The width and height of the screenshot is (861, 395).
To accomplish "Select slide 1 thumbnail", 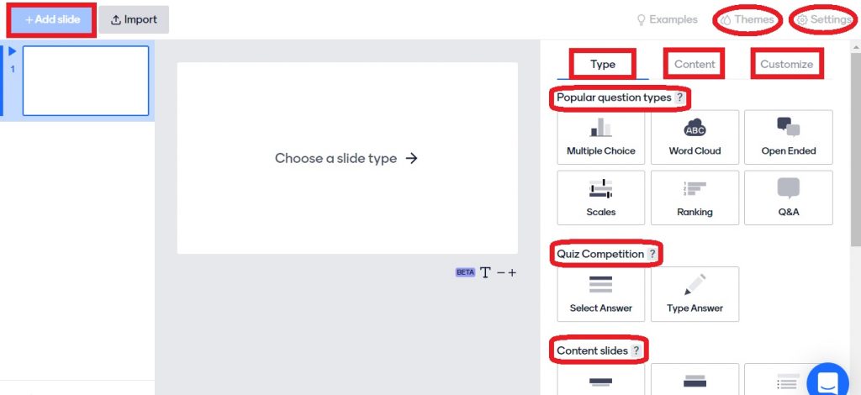I will click(86, 81).
